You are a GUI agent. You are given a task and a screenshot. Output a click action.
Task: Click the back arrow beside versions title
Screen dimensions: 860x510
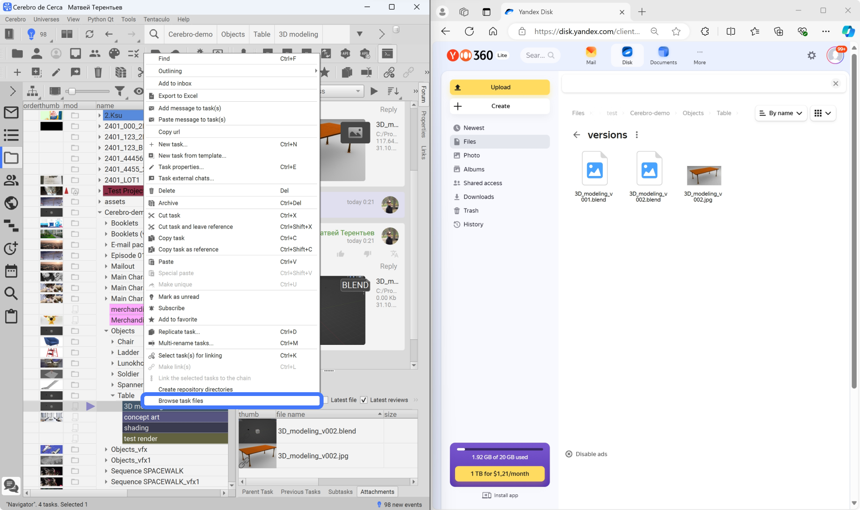(x=576, y=135)
